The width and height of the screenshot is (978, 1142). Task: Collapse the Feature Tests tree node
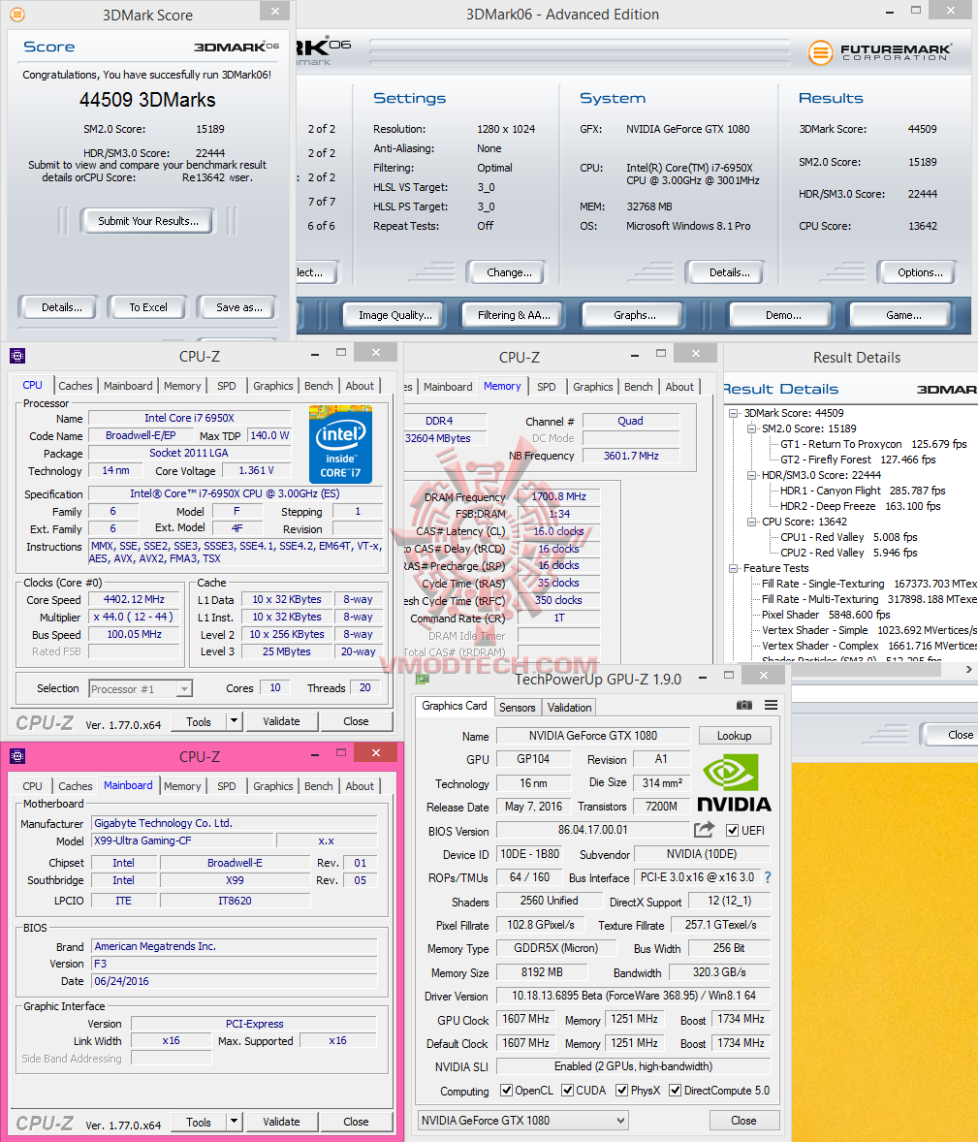734,568
